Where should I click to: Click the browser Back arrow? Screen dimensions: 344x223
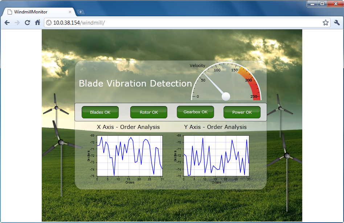pos(7,22)
